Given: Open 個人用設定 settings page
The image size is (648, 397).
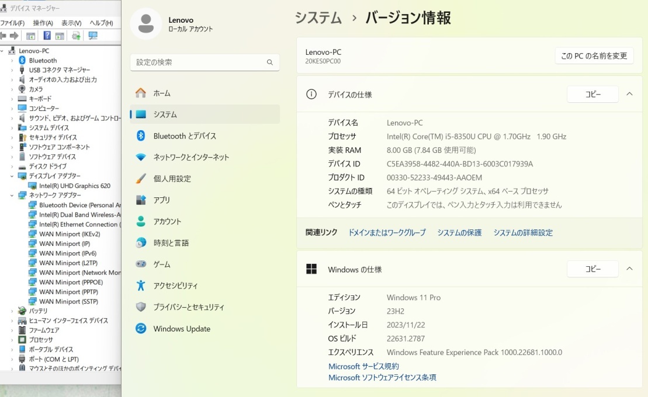Looking at the screenshot, I should [x=205, y=179].
